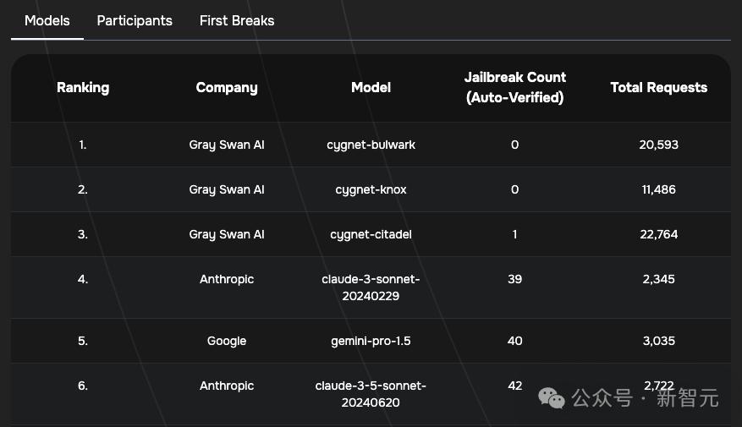
Task: Open the Participants tab
Action: pos(135,20)
